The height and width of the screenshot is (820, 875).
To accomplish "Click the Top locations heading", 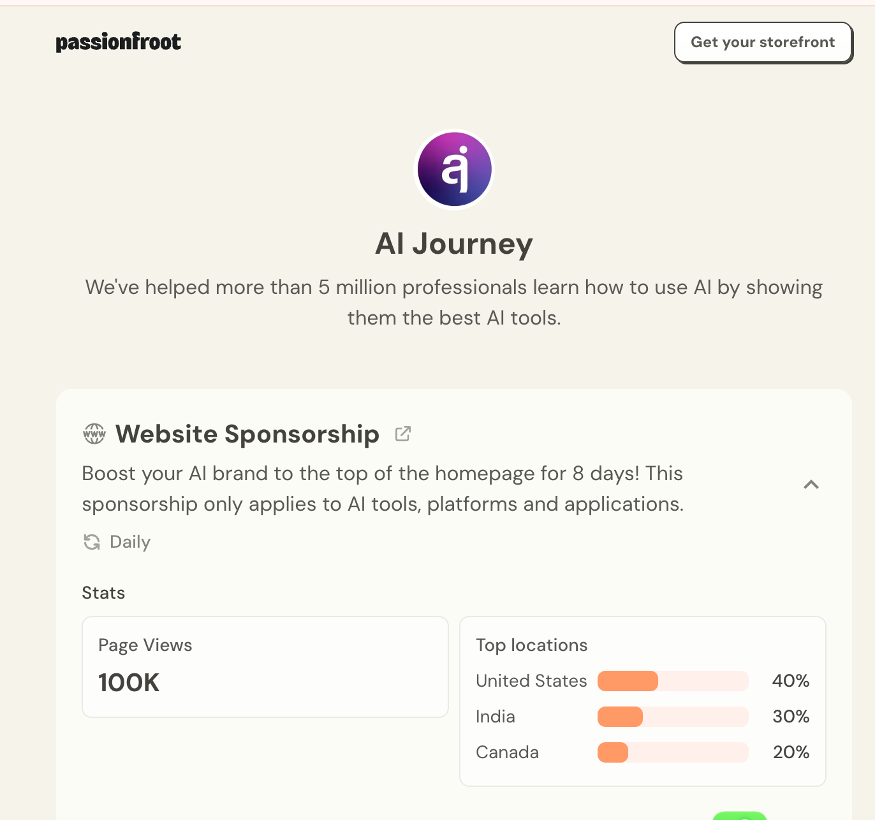I will click(531, 645).
